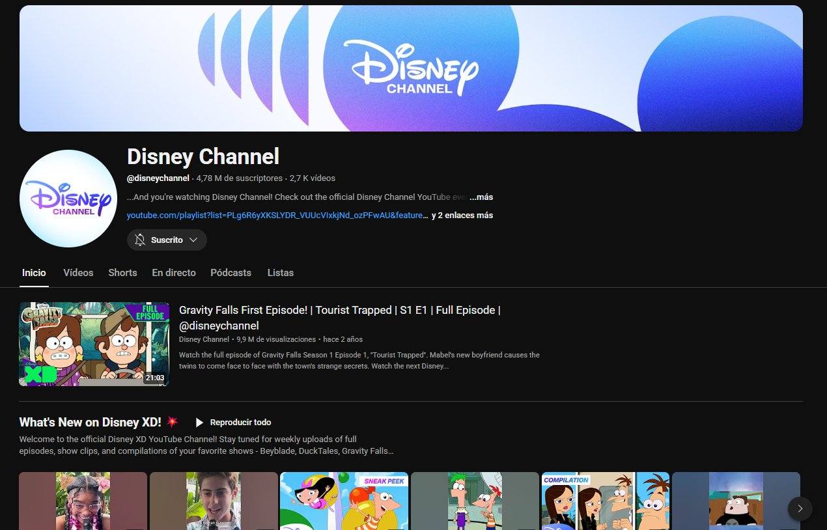Open the youtube.com/playlist link
Screen dimensions: 827x530
tap(277, 215)
